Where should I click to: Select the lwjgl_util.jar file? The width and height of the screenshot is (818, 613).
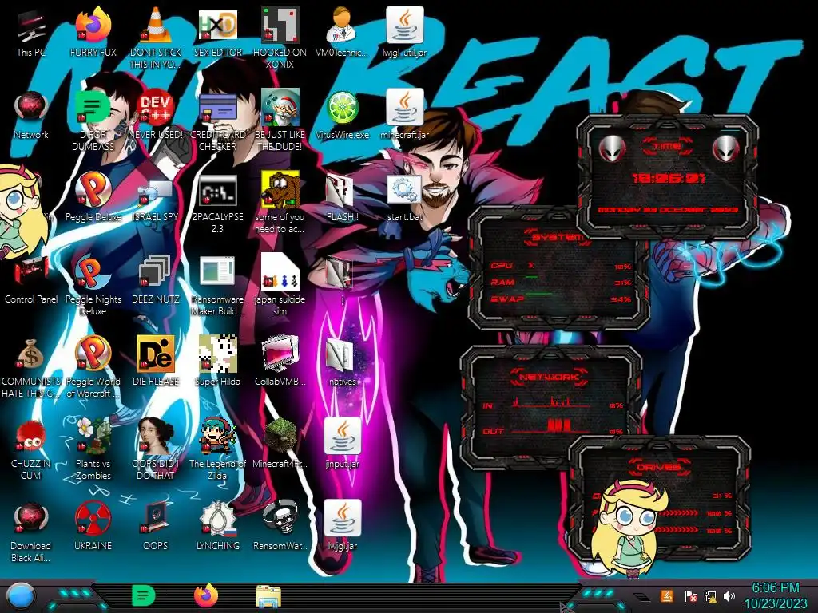pos(405,33)
